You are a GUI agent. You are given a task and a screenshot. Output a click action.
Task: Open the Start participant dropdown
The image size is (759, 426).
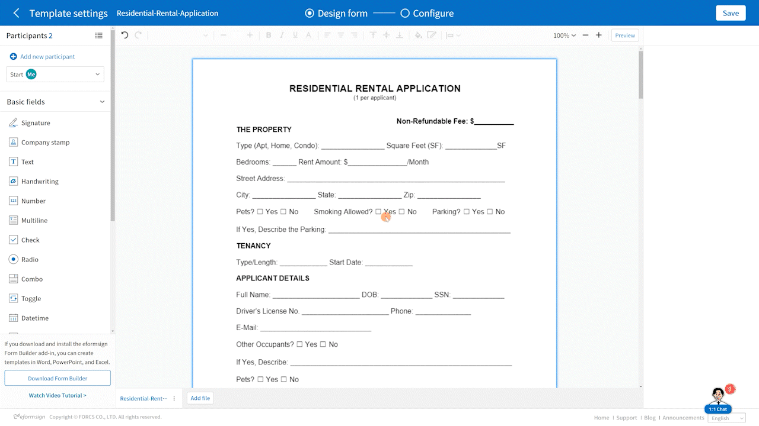tap(55, 75)
